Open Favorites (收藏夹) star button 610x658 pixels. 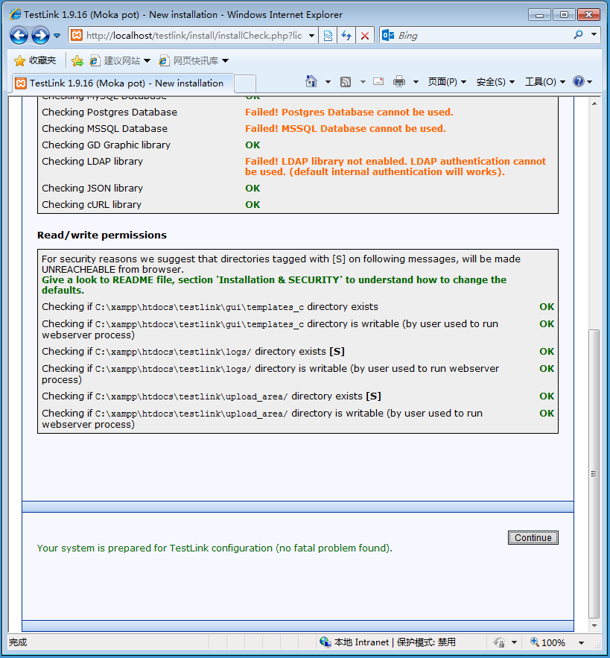coord(35,60)
